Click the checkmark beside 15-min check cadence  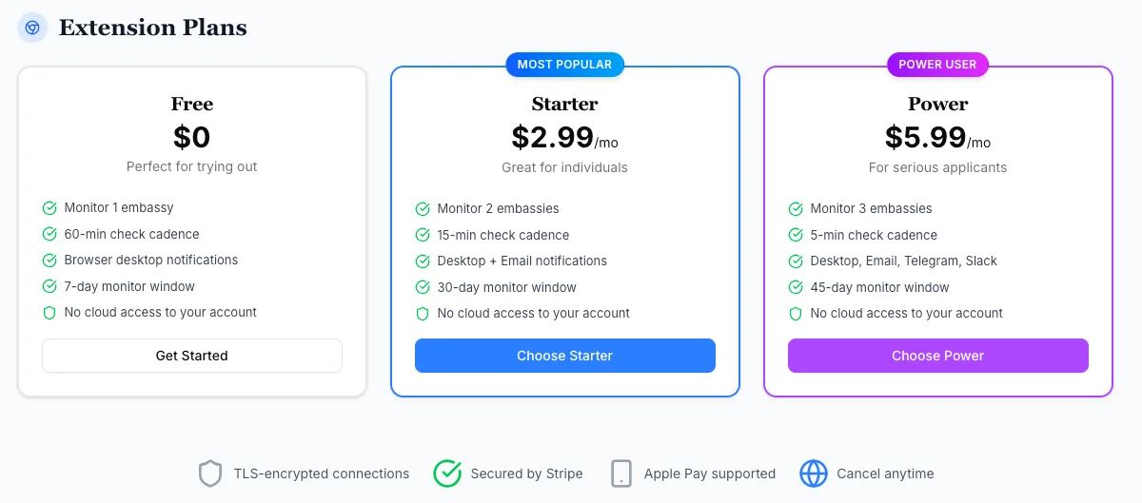pos(423,235)
